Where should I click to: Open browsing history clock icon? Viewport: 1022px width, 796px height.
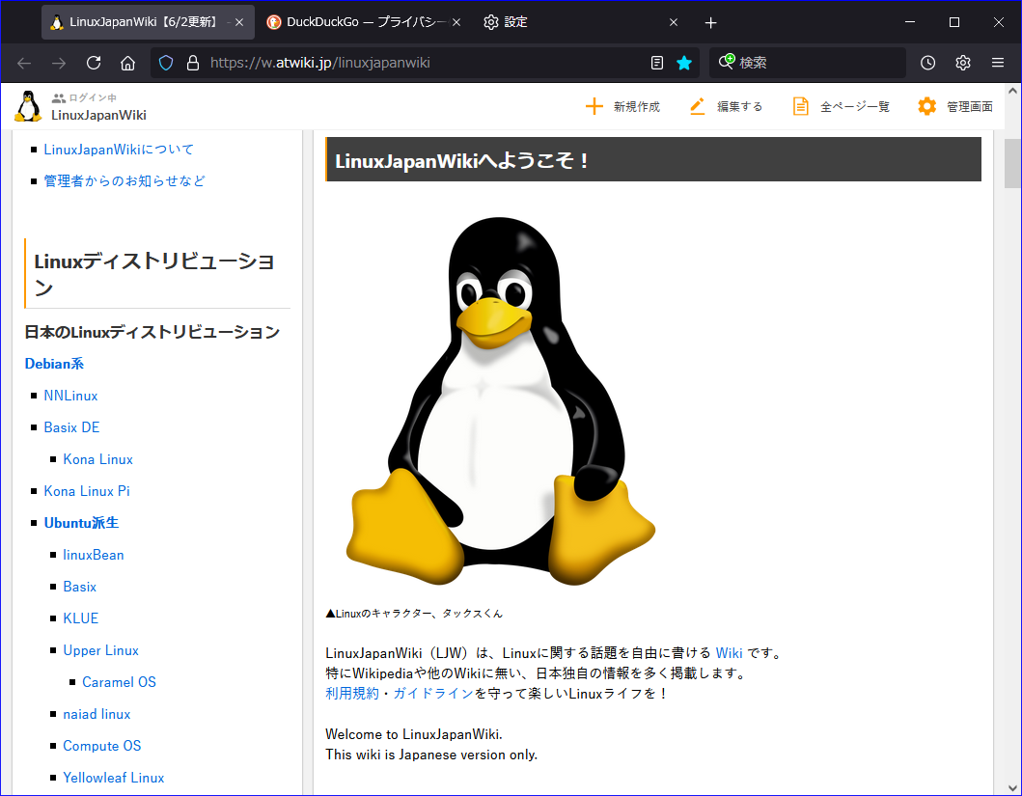(x=927, y=63)
